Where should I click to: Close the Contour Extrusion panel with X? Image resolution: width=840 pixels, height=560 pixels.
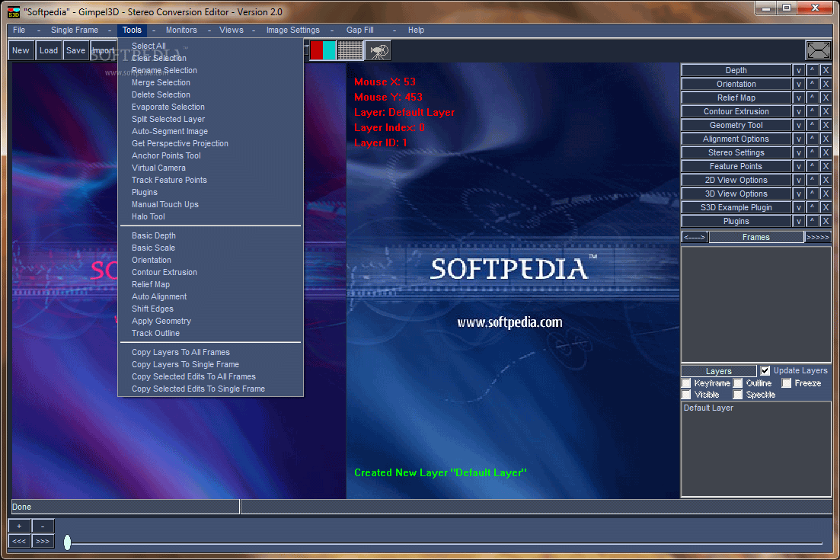click(x=826, y=111)
